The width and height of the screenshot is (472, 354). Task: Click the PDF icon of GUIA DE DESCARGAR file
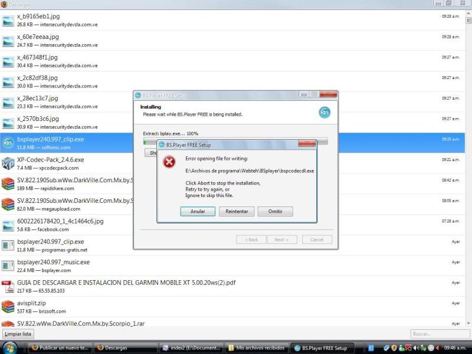point(8,287)
